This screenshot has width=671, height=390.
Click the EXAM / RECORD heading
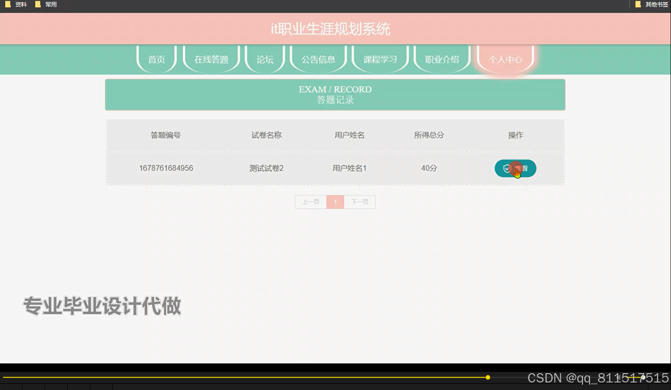tap(335, 90)
